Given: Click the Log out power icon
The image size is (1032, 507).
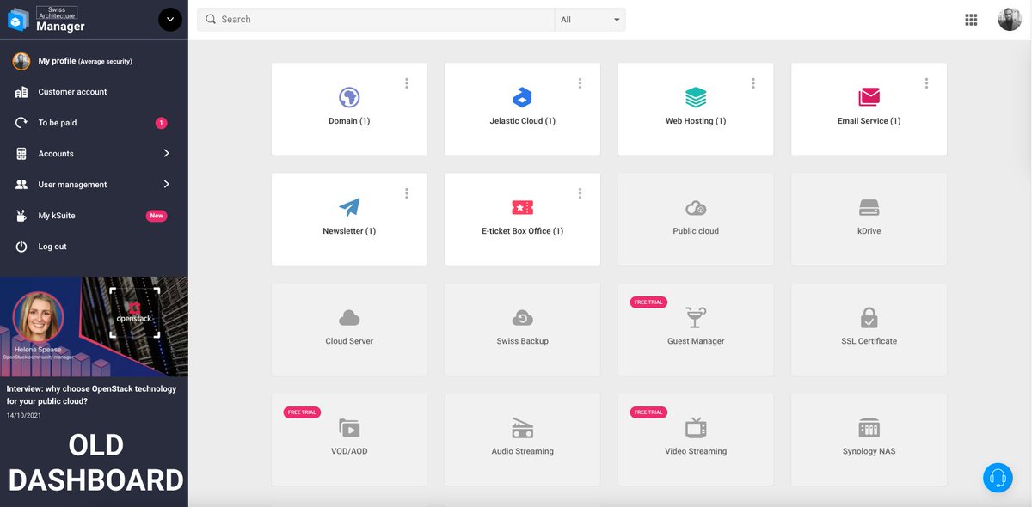Looking at the screenshot, I should click(x=21, y=247).
